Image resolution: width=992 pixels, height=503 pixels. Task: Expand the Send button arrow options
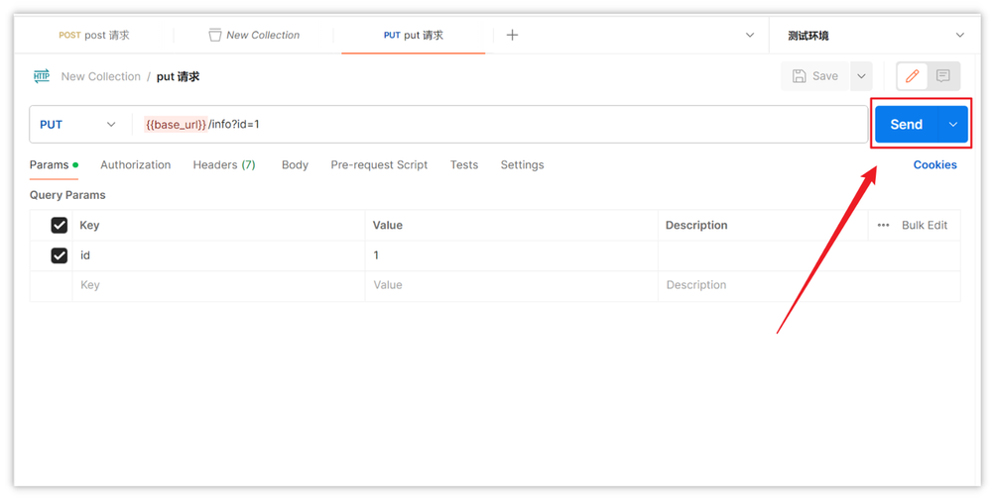(953, 125)
